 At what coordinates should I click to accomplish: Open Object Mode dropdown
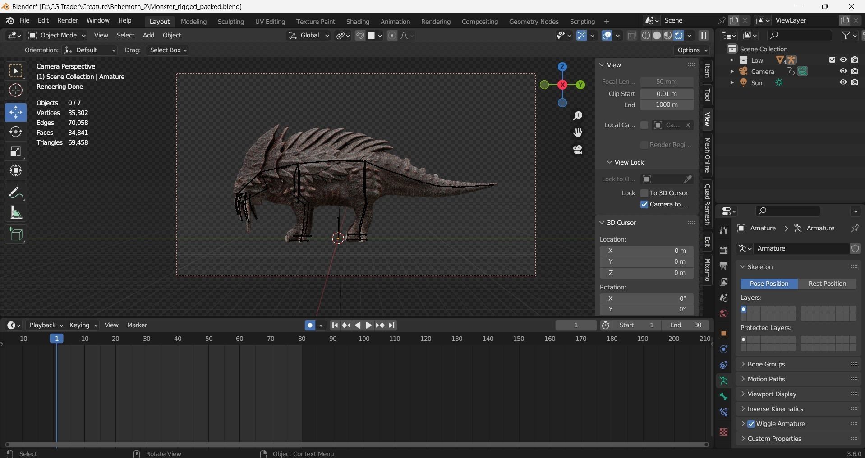click(x=57, y=35)
